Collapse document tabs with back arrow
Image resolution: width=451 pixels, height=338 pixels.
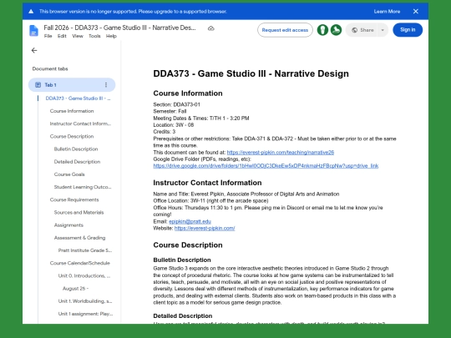tap(34, 51)
